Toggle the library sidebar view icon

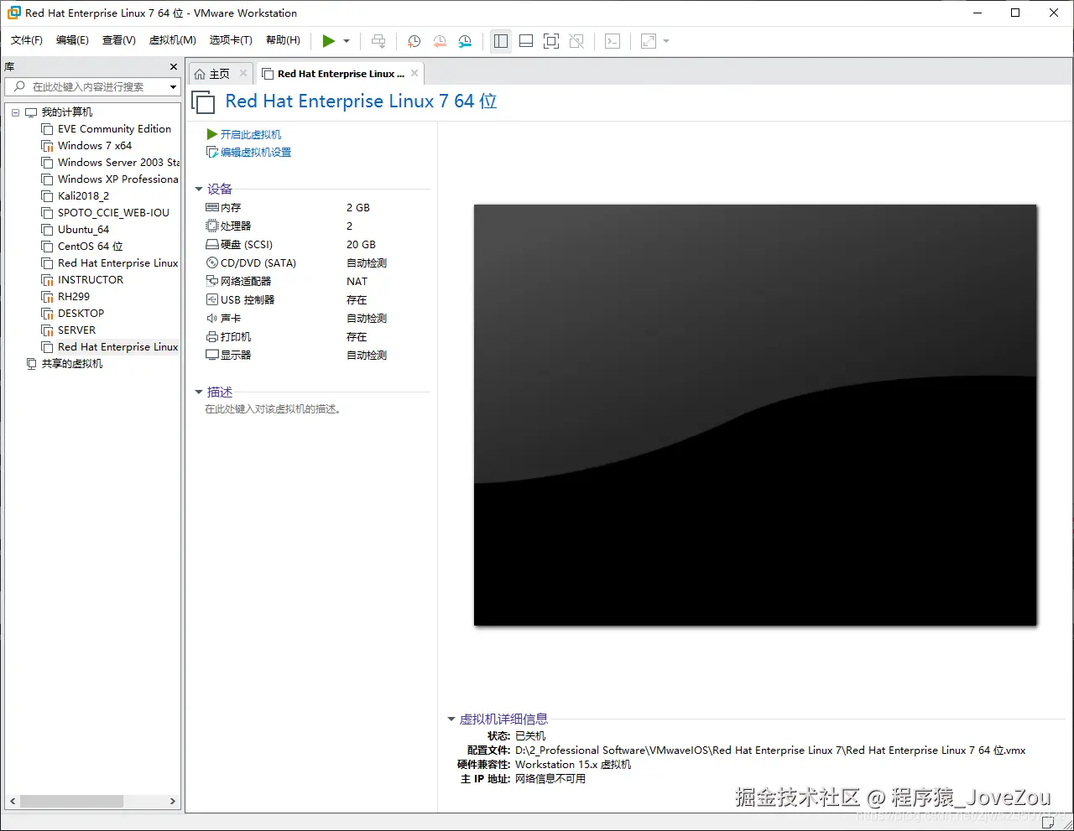coord(501,41)
